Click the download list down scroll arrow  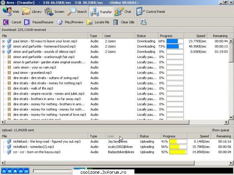click(x=231, y=117)
